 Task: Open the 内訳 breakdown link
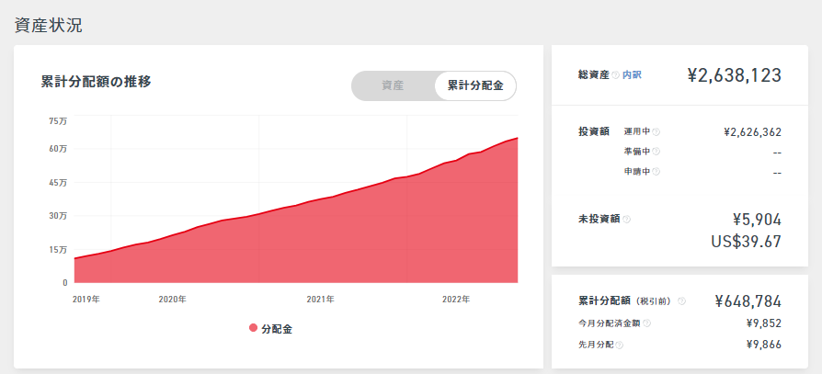(x=632, y=75)
